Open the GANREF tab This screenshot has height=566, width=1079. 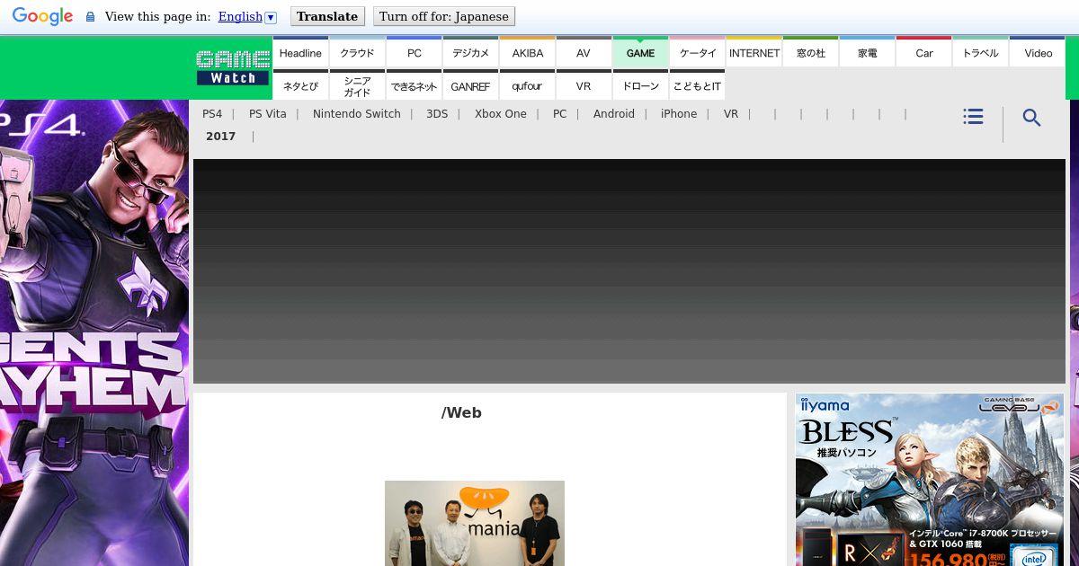[x=470, y=84]
